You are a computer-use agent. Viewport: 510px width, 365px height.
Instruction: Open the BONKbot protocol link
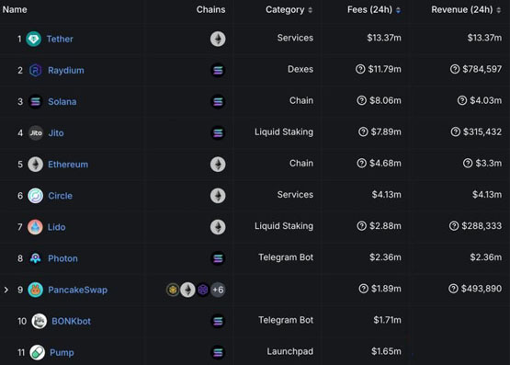(72, 321)
